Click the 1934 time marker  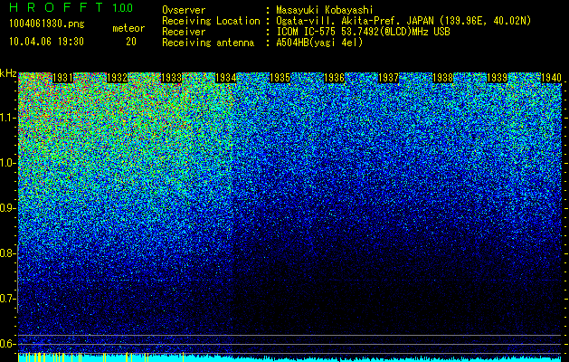pos(226,78)
